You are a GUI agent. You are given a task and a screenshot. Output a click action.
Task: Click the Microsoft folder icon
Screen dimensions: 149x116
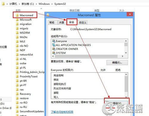[x=17, y=20]
